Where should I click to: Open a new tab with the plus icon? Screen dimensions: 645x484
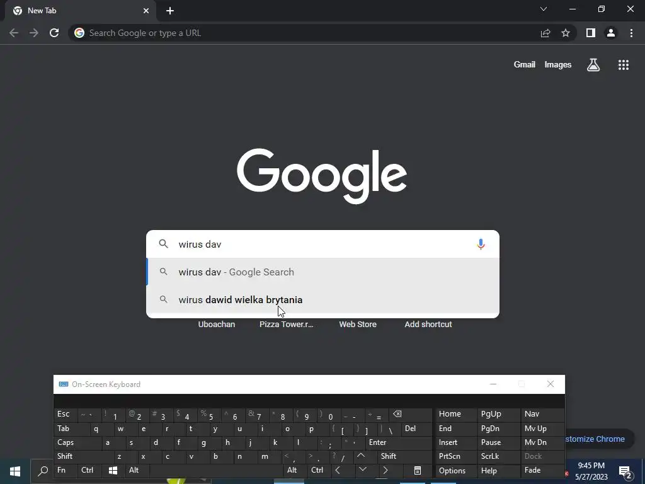pyautogui.click(x=170, y=11)
